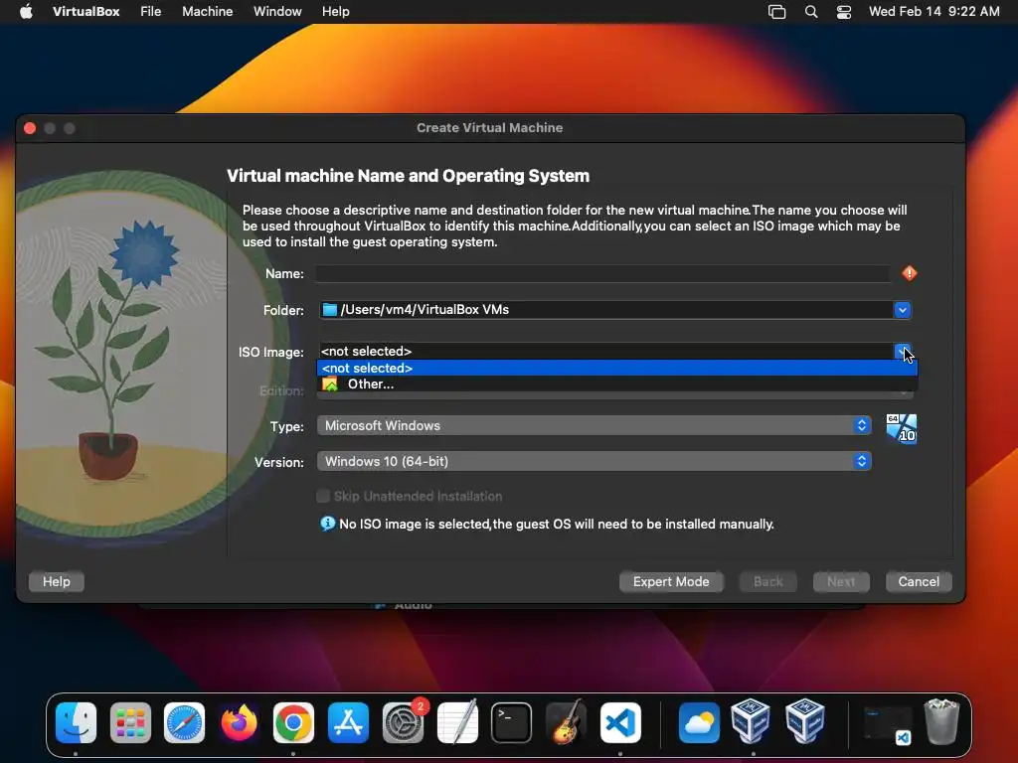The width and height of the screenshot is (1018, 763).
Task: Open the File menu
Action: click(151, 11)
